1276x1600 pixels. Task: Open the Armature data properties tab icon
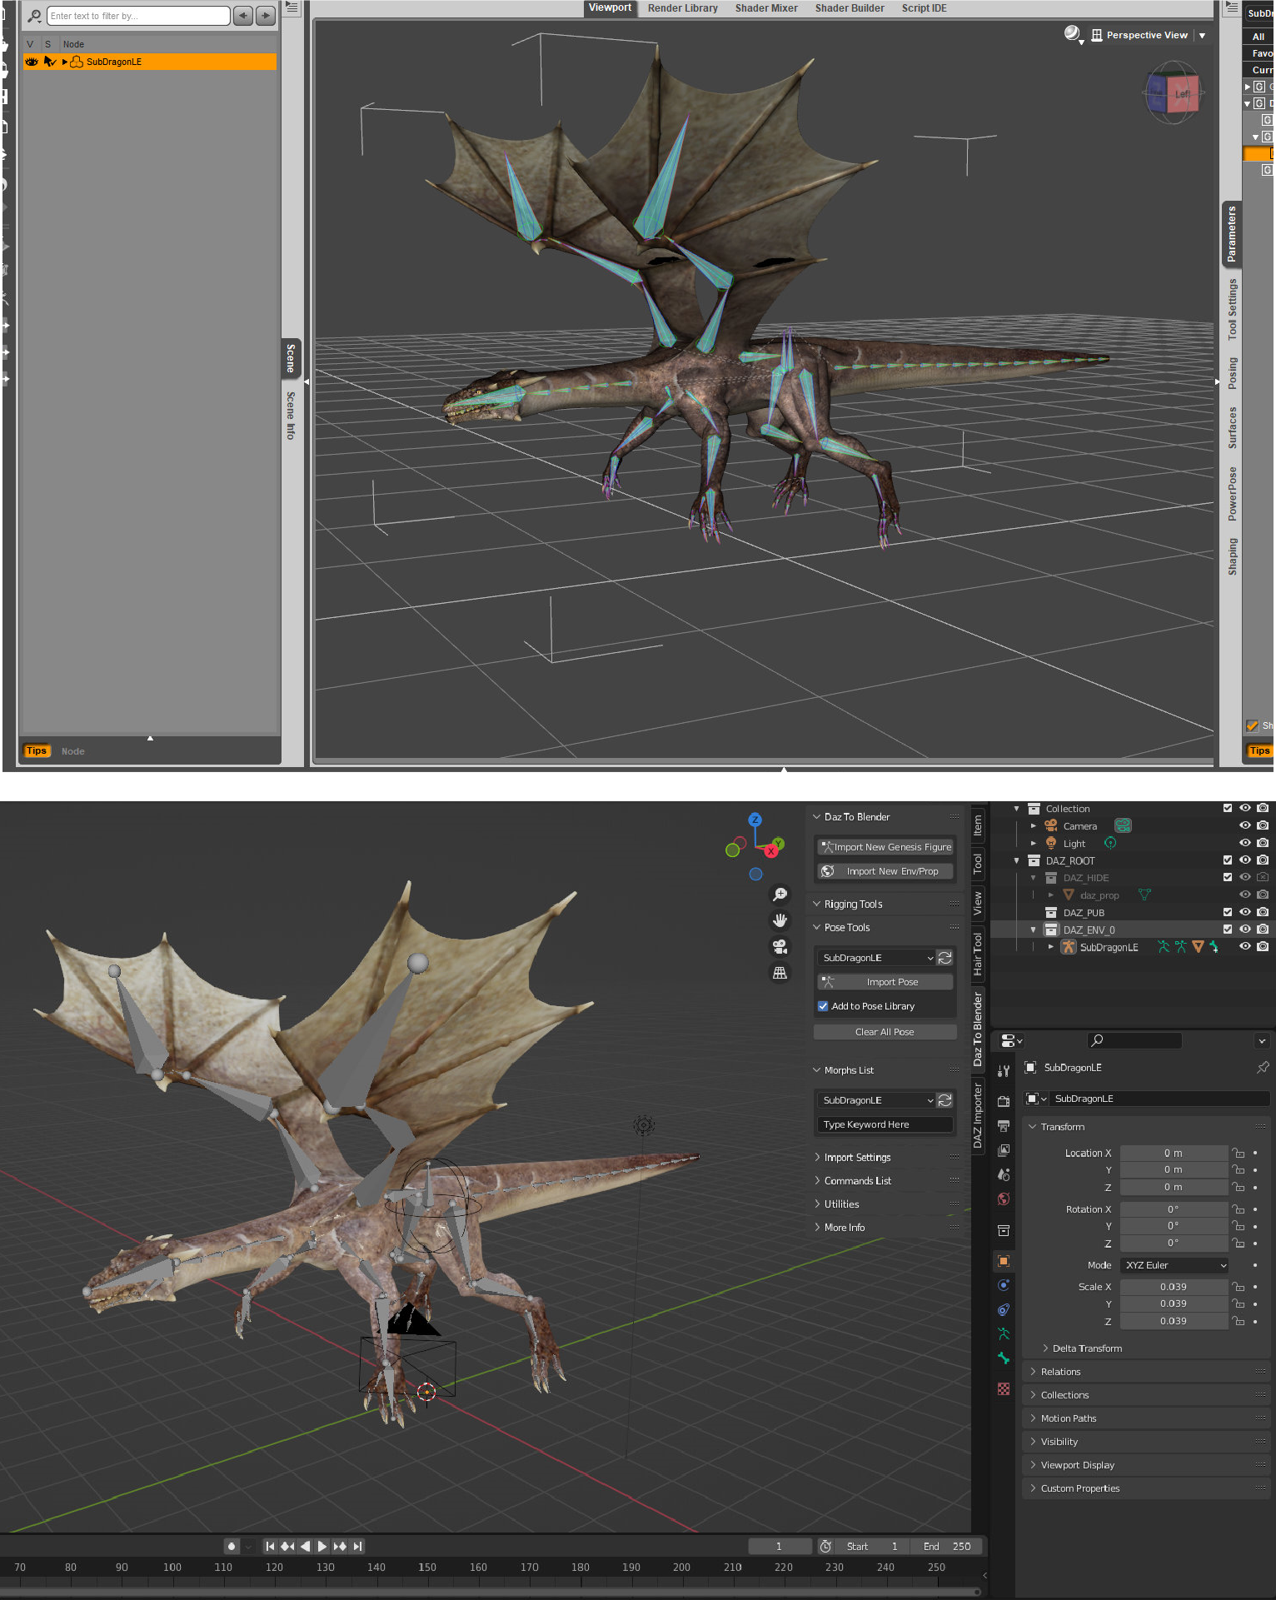(x=1004, y=1333)
